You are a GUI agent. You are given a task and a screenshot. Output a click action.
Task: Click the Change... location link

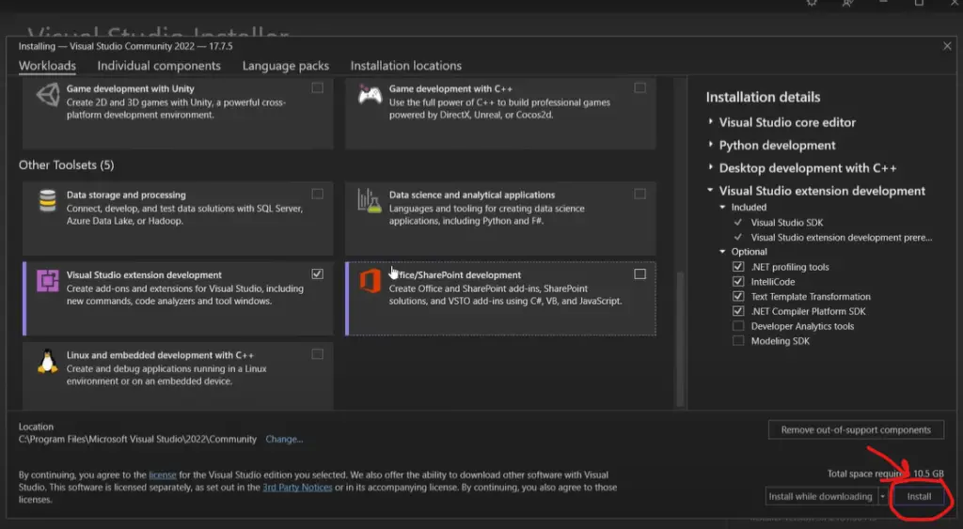click(x=284, y=440)
